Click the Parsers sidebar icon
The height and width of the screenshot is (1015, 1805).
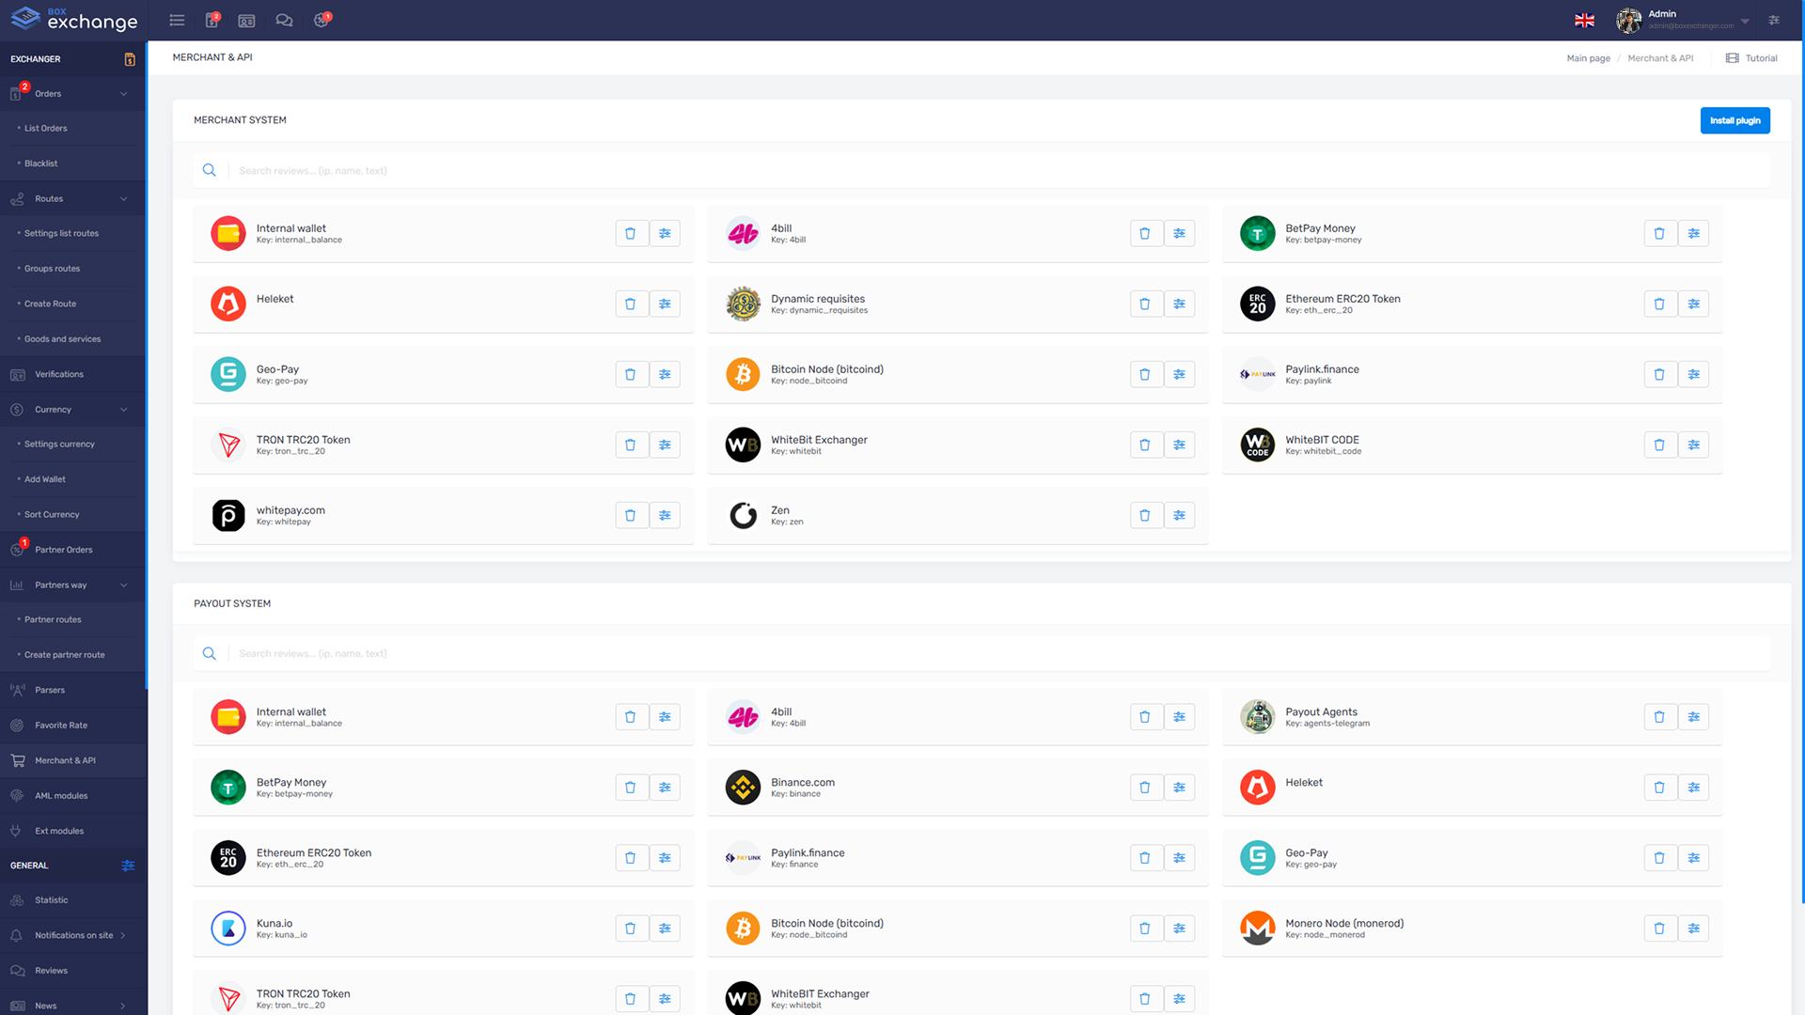tap(18, 689)
